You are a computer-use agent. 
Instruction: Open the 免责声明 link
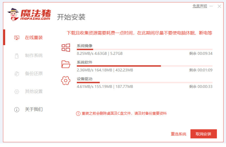pyautogui.click(x=200, y=6)
